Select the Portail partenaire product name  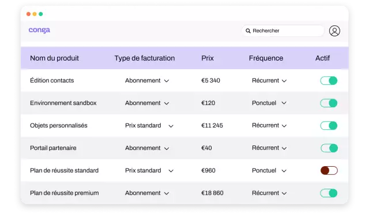pos(53,148)
